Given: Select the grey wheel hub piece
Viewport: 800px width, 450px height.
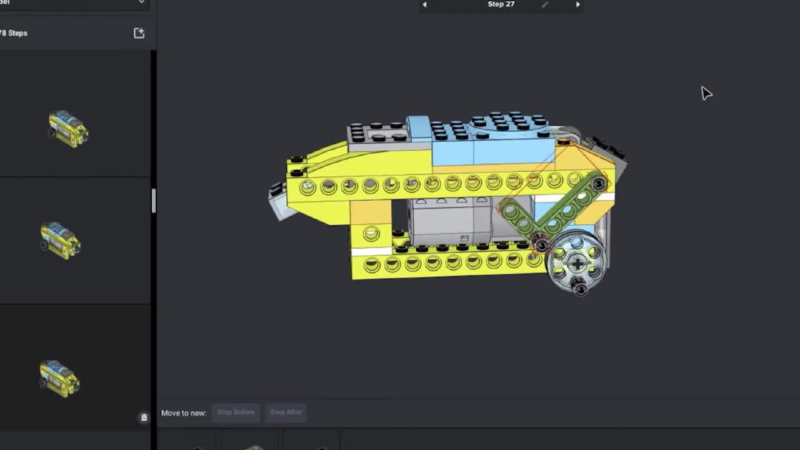Looking at the screenshot, I should point(576,262).
